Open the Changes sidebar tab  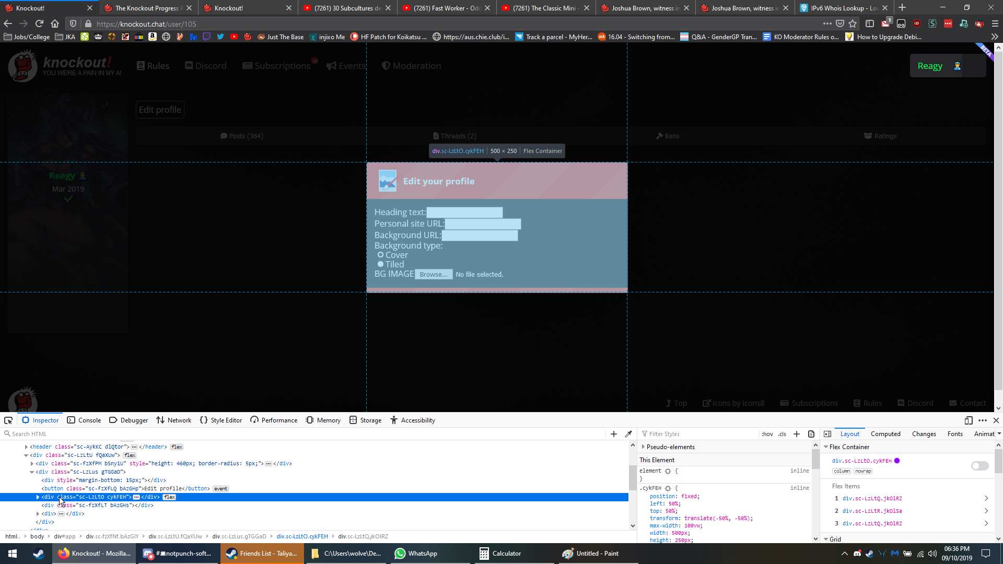(924, 434)
